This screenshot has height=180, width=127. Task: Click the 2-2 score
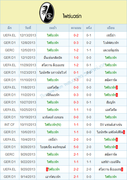pos(76,169)
